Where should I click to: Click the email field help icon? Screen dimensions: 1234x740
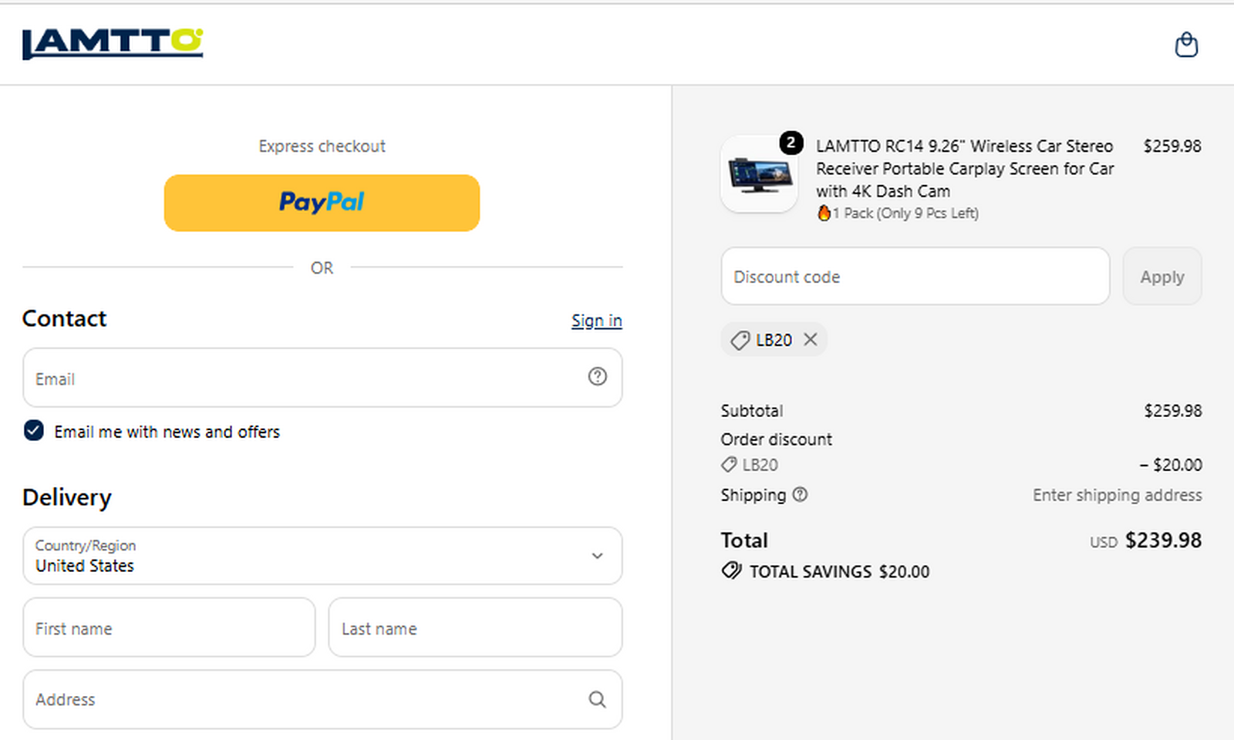coord(597,376)
